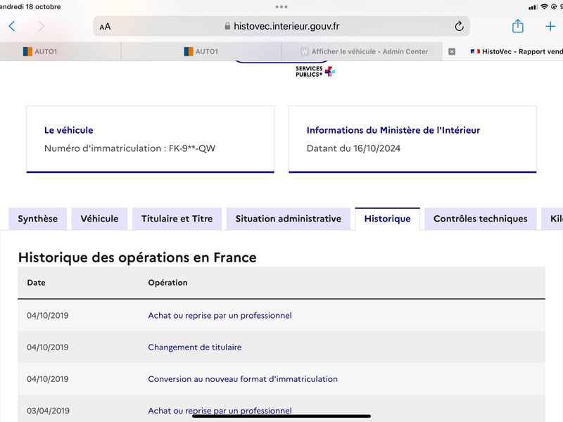Screen dimensions: 563x422
Task: Click the Le véhicule card heading
Action: pyautogui.click(x=68, y=130)
